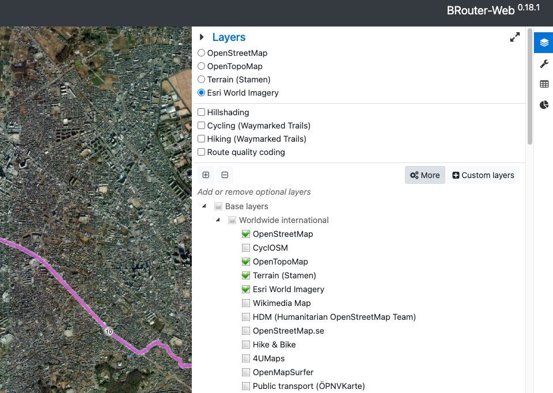Uncheck OpenTopoMap in the layer tree
The image size is (553, 393).
246,262
